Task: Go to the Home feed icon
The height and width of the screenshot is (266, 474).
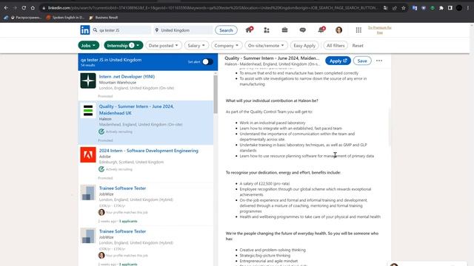Action: tap(249, 30)
